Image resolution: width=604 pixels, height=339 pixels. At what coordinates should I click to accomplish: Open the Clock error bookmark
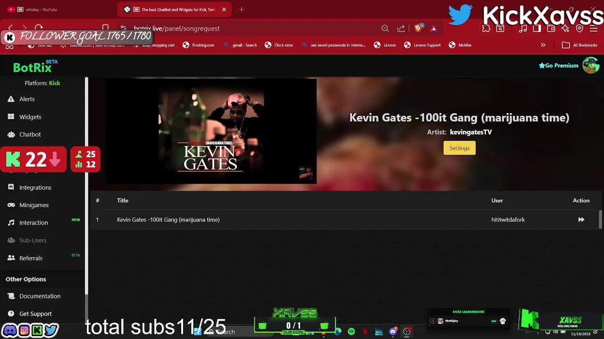coord(279,45)
